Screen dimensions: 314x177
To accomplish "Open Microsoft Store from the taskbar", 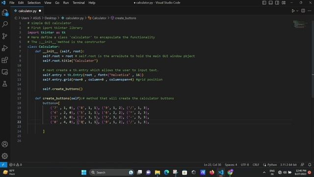I will (x=184, y=173).
